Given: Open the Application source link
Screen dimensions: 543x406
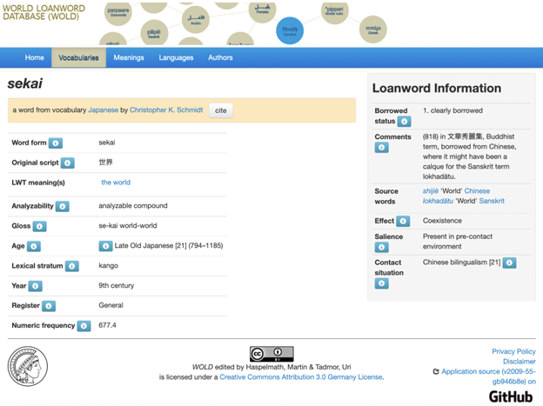Looking at the screenshot, I should click(x=488, y=376).
